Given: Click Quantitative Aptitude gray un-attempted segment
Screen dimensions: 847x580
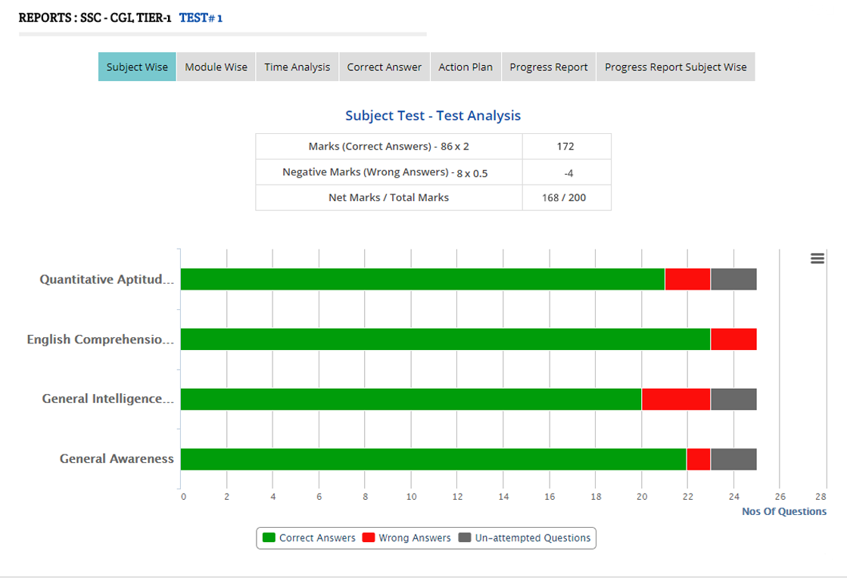Looking at the screenshot, I should [x=733, y=279].
